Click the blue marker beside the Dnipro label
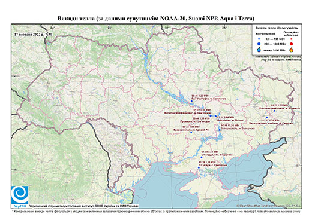Screen dimensions: 312x220 coord(216,116)
